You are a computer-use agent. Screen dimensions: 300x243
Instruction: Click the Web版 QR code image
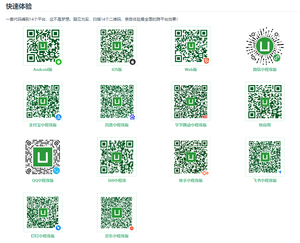coord(191,46)
